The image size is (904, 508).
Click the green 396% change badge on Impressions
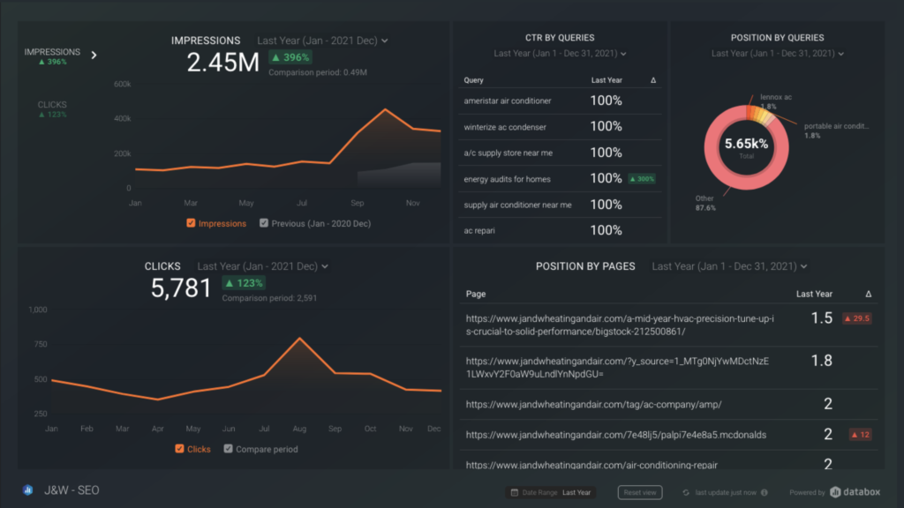click(288, 58)
